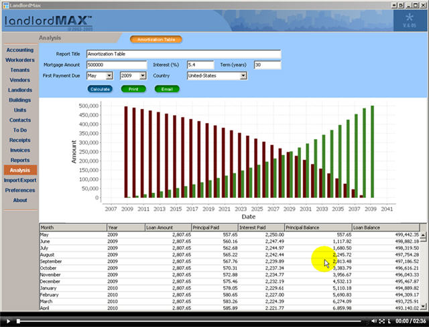Open the Vendors section
Viewport: 429px width, 327px height.
tap(20, 80)
